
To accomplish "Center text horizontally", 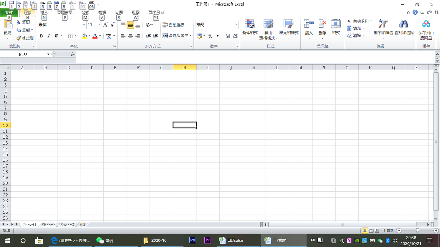I will tap(130, 36).
